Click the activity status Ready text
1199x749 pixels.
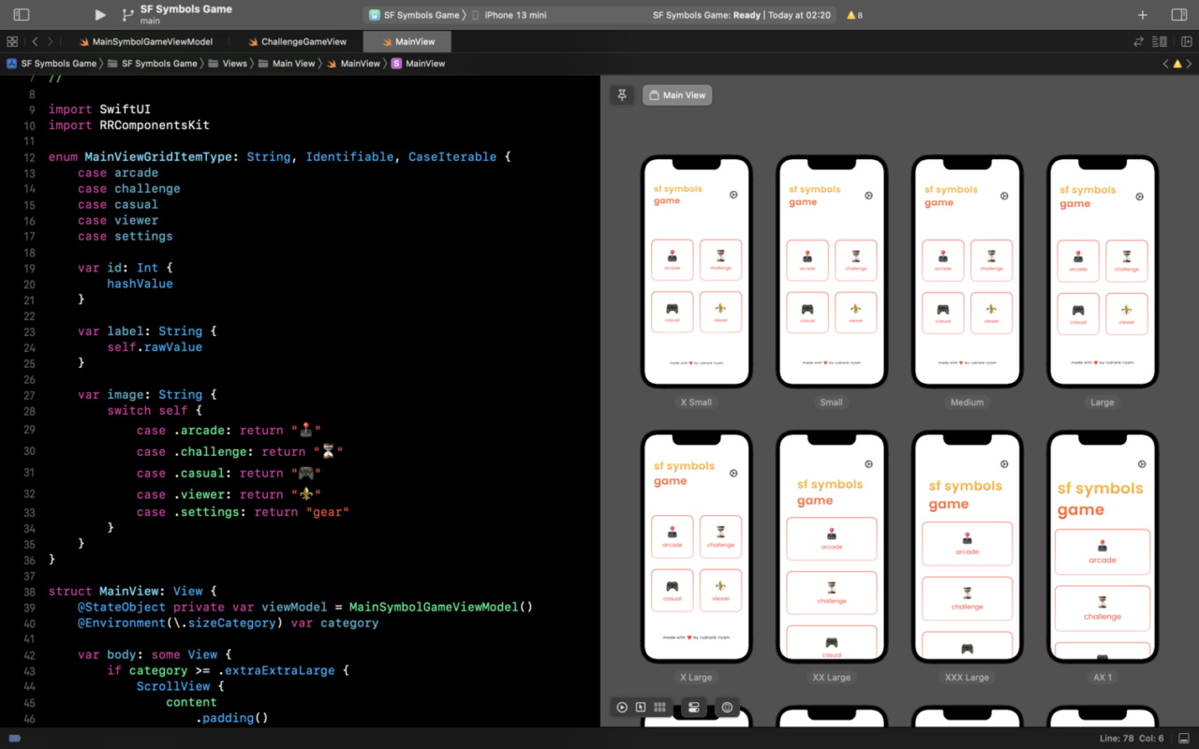(747, 15)
